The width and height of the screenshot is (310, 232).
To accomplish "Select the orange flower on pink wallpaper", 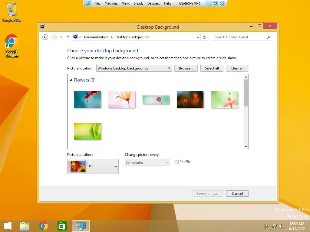I will coord(122,100).
